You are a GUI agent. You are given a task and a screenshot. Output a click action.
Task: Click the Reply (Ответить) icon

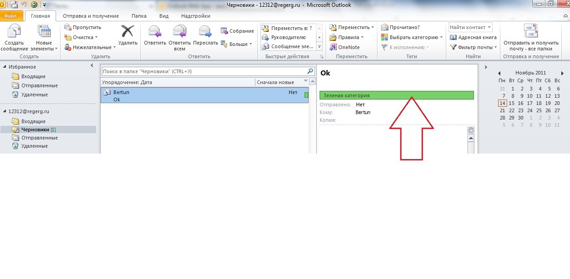[155, 32]
